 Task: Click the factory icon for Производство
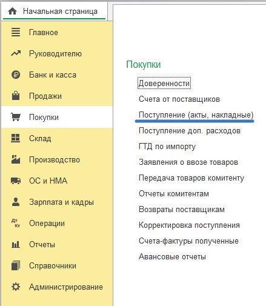point(16,159)
